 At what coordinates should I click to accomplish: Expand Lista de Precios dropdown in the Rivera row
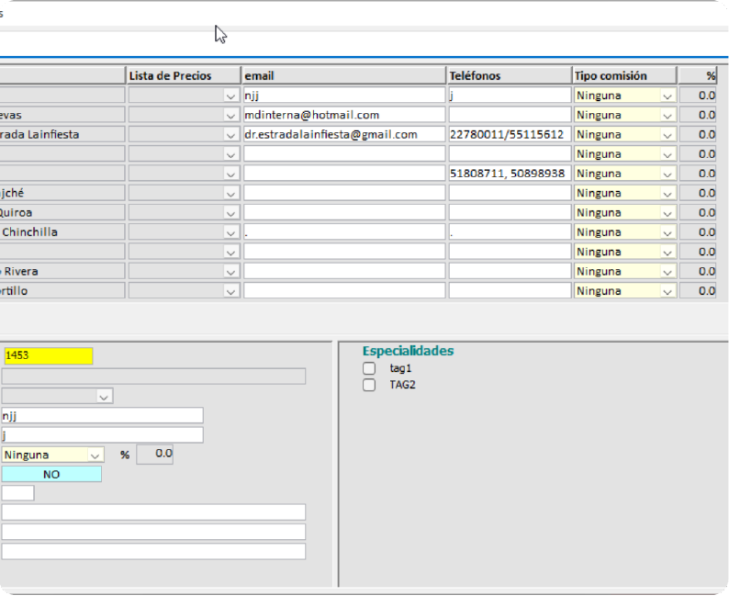pos(230,272)
